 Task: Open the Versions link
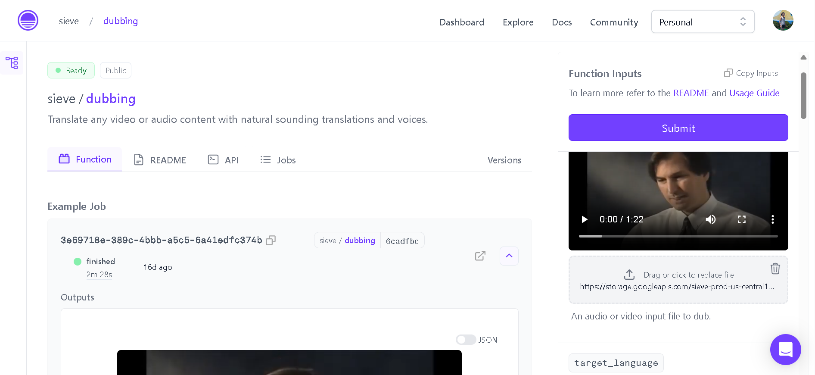pyautogui.click(x=504, y=160)
